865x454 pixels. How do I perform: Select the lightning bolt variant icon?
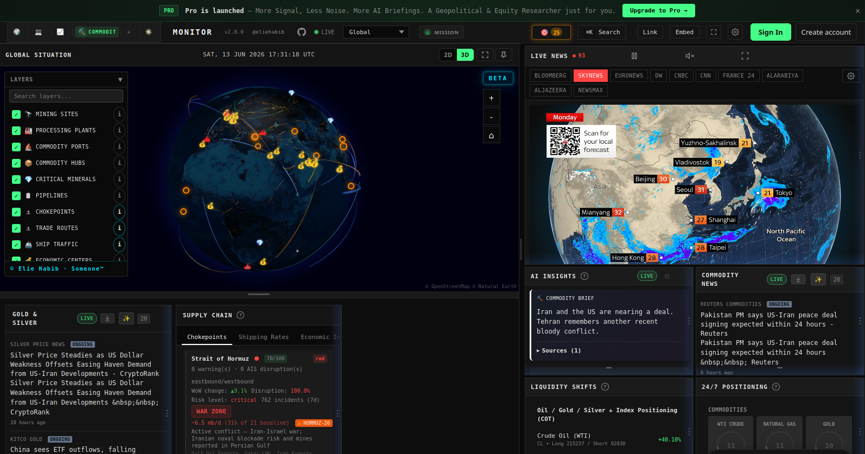129,32
